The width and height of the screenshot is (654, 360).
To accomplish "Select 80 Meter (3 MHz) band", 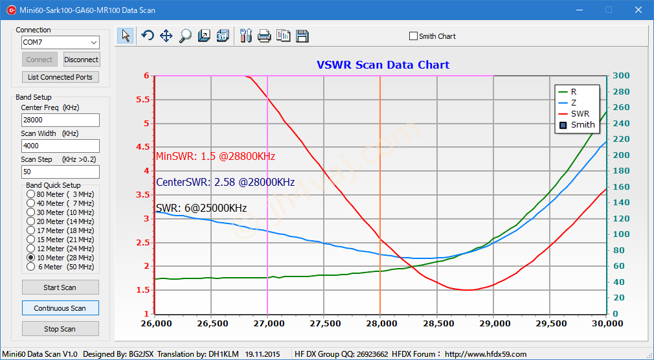I will click(x=30, y=194).
